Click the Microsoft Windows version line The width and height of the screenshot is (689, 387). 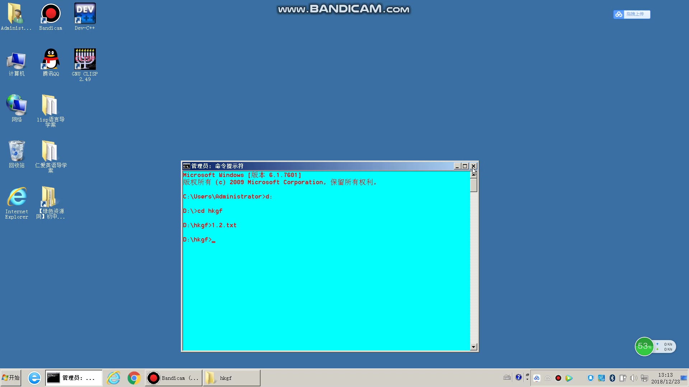[242, 175]
